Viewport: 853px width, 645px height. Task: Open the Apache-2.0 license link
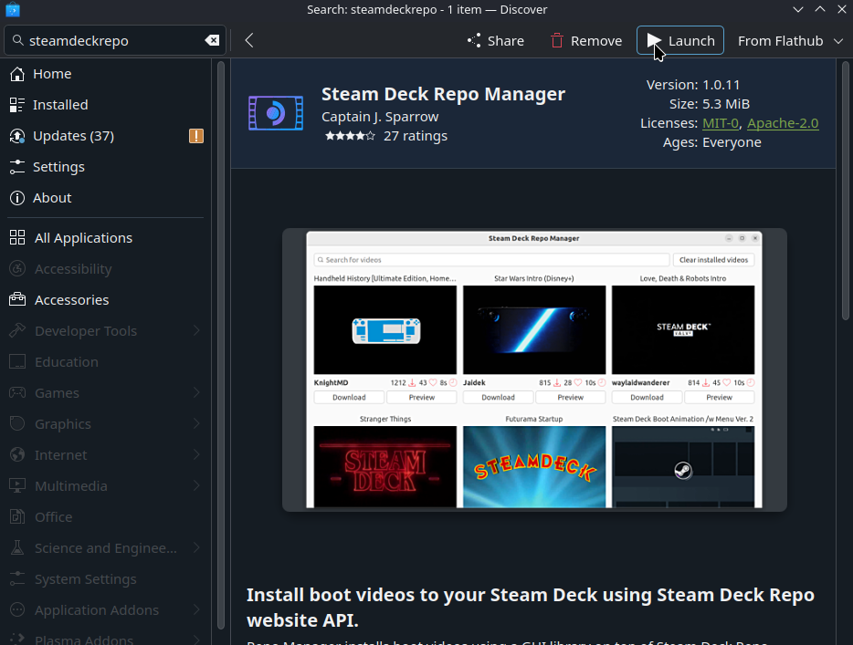pos(783,122)
